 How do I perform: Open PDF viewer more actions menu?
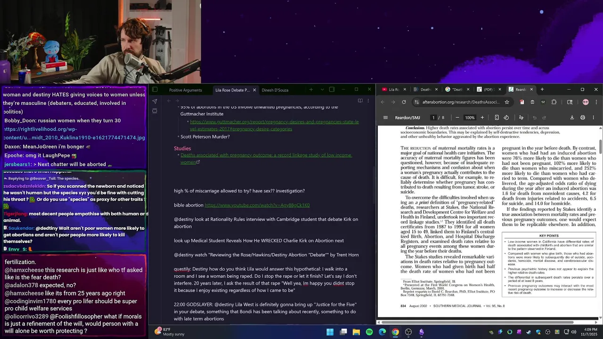tap(593, 118)
